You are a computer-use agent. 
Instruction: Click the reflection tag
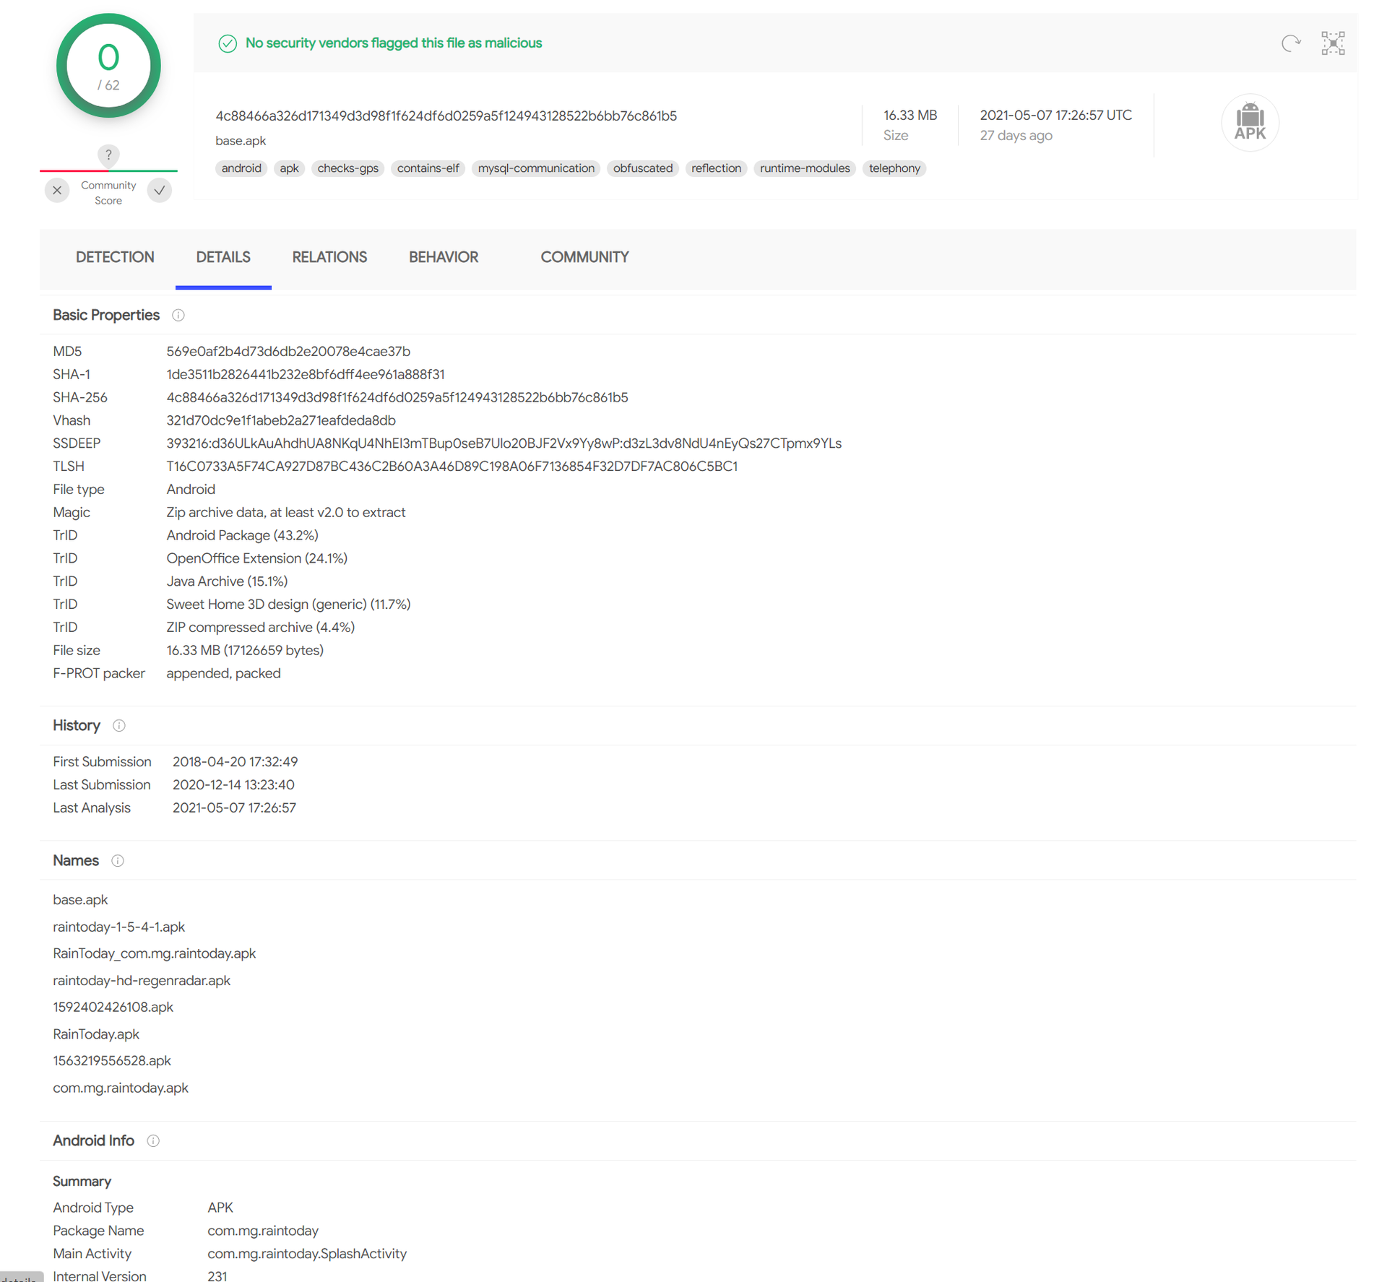click(716, 168)
